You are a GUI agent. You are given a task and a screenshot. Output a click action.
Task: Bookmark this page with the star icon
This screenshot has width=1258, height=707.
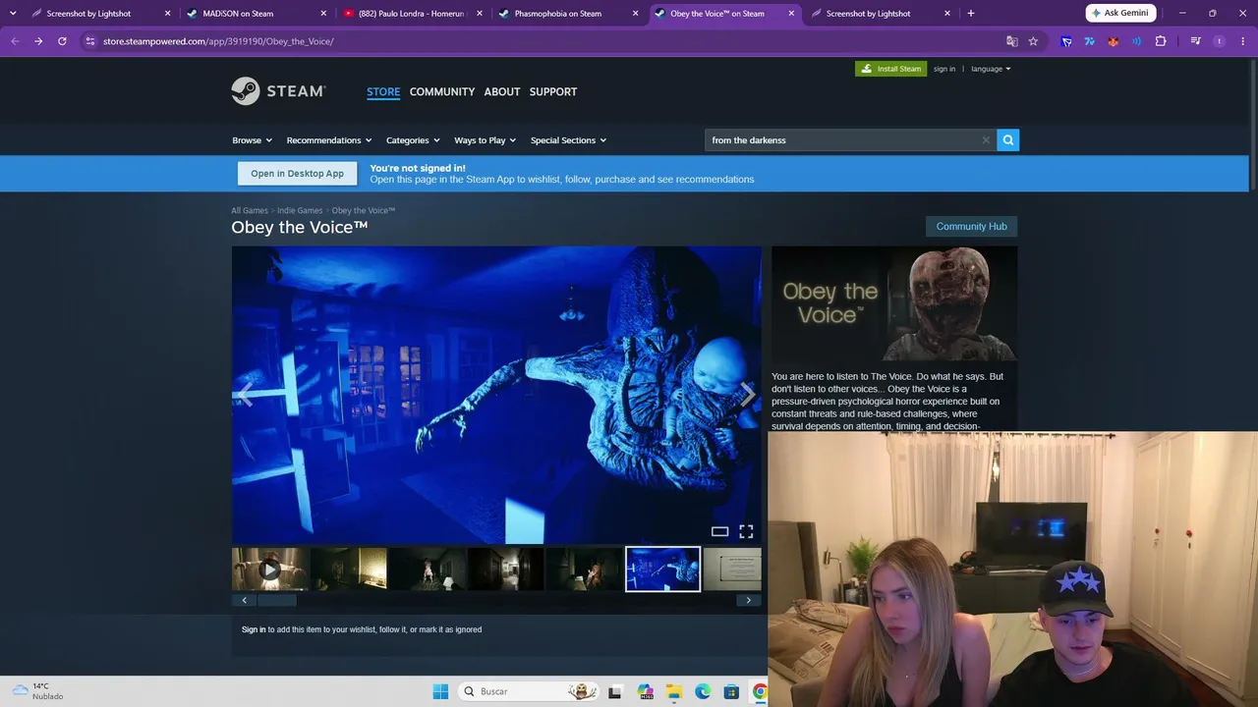tap(1033, 41)
